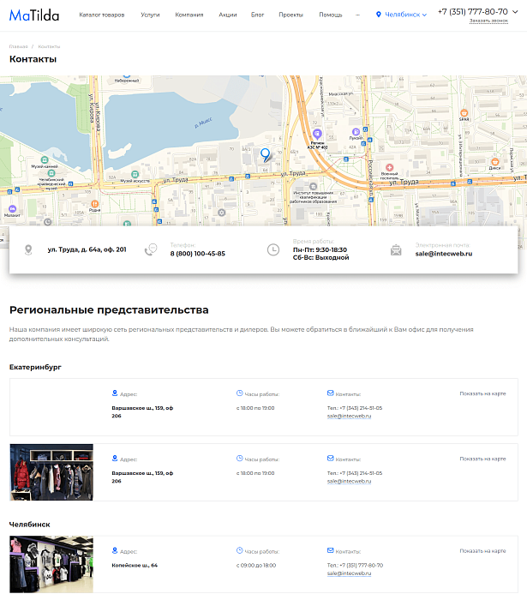The height and width of the screenshot is (600, 527).
Task: Click the address pin icon in info bar
Action: pyautogui.click(x=28, y=249)
